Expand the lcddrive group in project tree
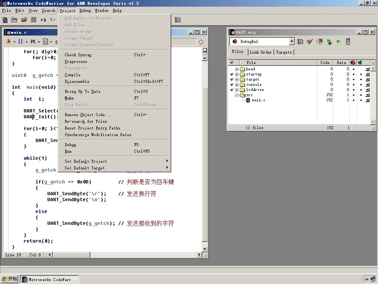 (x=237, y=90)
